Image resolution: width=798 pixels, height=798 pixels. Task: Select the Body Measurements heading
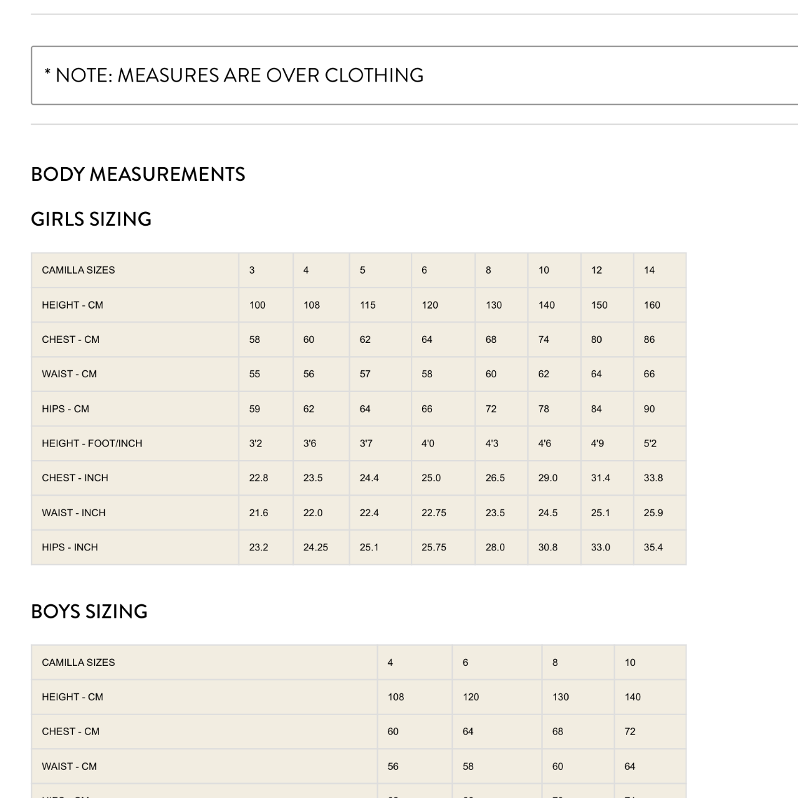pyautogui.click(x=138, y=174)
